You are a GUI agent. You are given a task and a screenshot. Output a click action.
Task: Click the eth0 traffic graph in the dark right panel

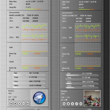[88, 48]
